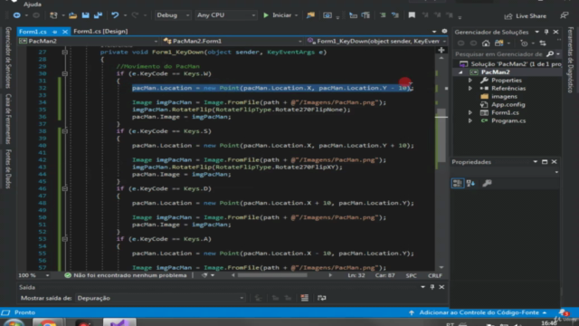Screen dimensions: 579x326
Task: Click the SPC indentation indicator
Action: (x=411, y=275)
